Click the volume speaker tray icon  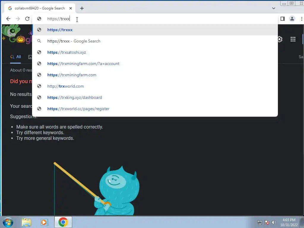point(274,222)
